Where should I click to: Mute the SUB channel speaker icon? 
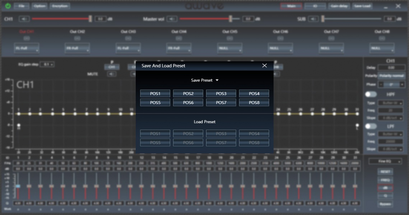coord(313,19)
